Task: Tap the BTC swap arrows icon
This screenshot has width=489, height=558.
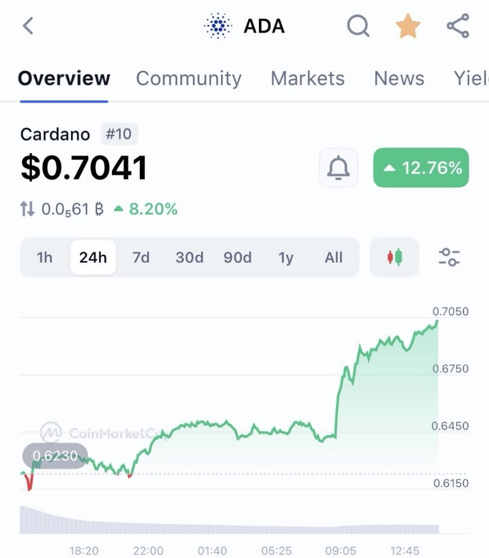Action: coord(27,209)
